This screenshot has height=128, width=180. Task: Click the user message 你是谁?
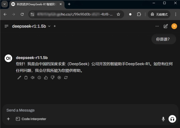[x=164, y=39]
